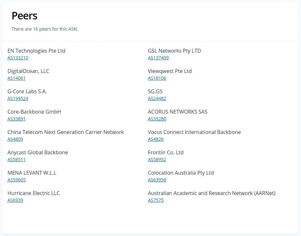This screenshot has width=301, height=236.
Task: Select the AS58952 Frontiir link
Action: point(157,159)
